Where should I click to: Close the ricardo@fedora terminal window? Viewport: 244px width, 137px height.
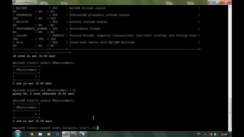(x=226, y=2)
